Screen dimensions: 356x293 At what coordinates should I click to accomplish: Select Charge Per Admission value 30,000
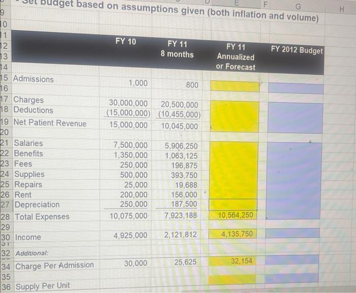pyautogui.click(x=136, y=263)
